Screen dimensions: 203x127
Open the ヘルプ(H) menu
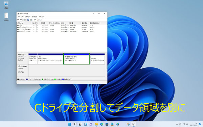coord(41,17)
